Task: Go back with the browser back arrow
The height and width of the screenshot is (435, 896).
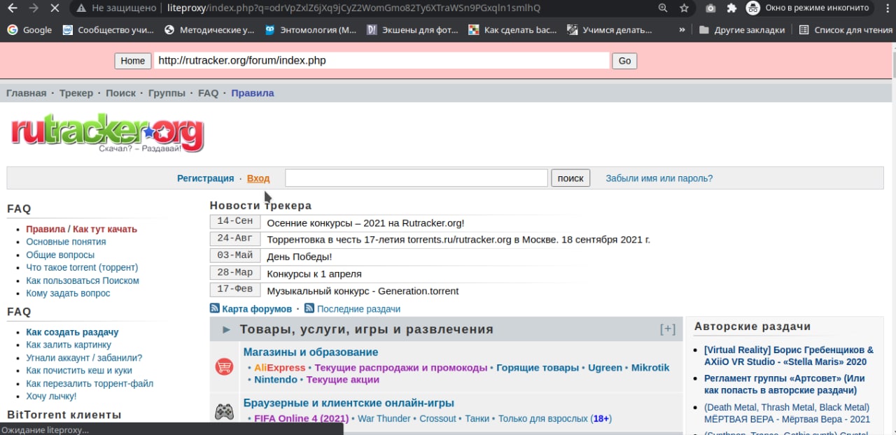Action: tap(12, 8)
